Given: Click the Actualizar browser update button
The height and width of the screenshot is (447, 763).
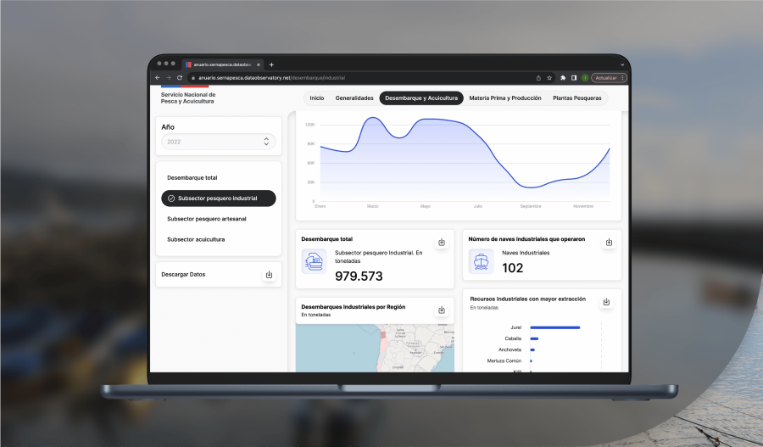Looking at the screenshot, I should click(x=606, y=78).
